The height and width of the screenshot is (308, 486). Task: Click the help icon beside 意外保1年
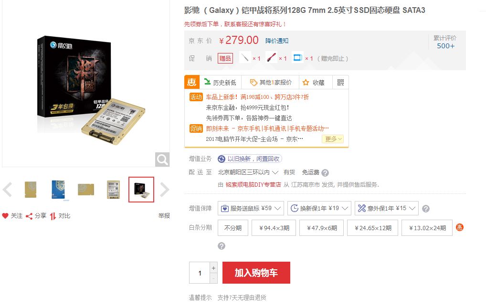(426, 209)
